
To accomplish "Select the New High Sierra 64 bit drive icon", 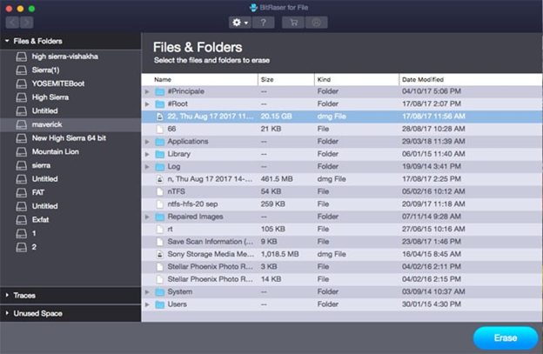I will (21, 138).
